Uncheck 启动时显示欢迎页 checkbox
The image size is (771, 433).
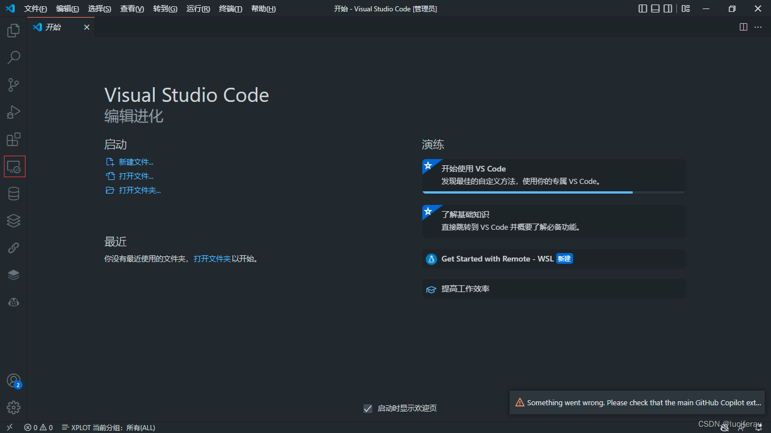(x=368, y=408)
